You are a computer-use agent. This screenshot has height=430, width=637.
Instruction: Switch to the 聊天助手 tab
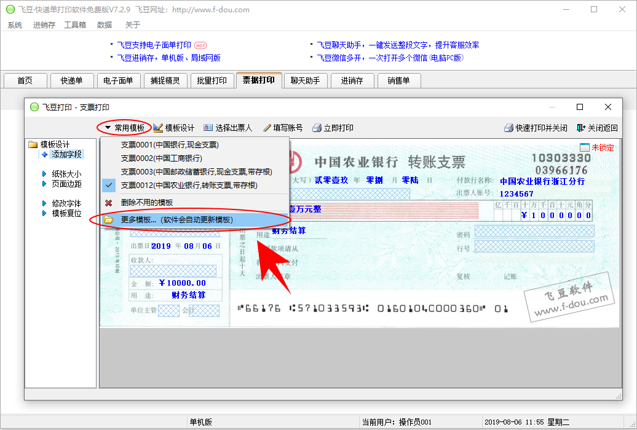click(x=306, y=80)
